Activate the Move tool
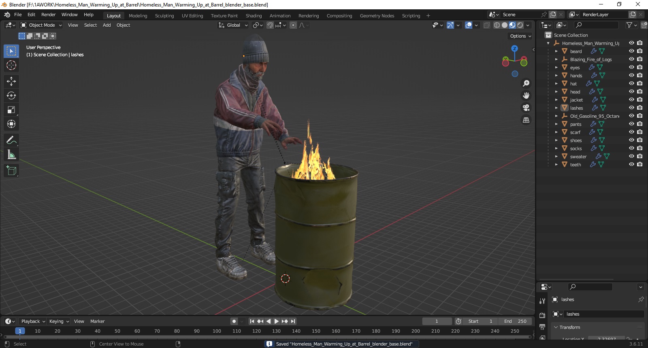Viewport: 648px width, 348px height. (x=11, y=81)
